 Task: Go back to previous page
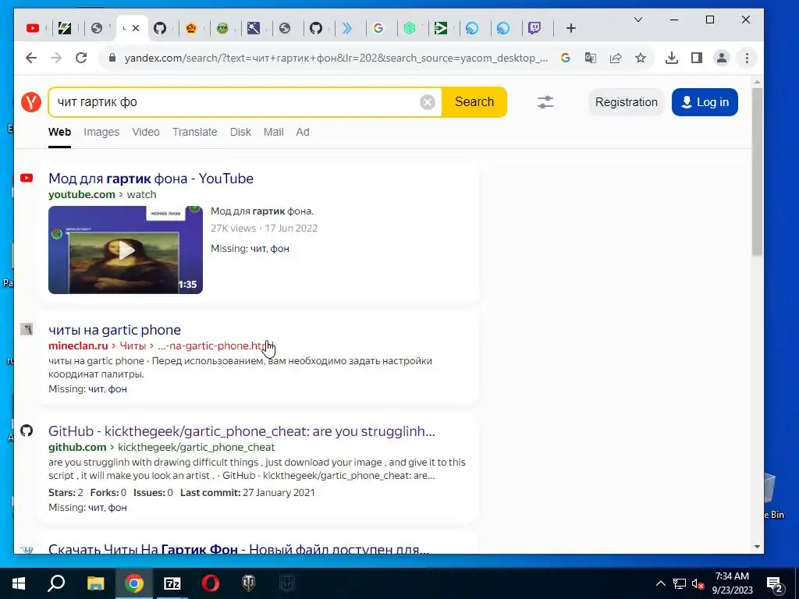31,58
